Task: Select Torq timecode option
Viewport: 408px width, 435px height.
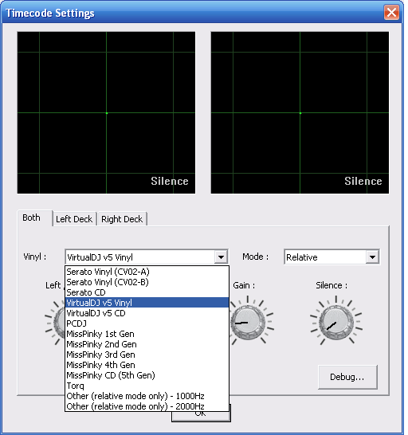Action: tap(147, 386)
